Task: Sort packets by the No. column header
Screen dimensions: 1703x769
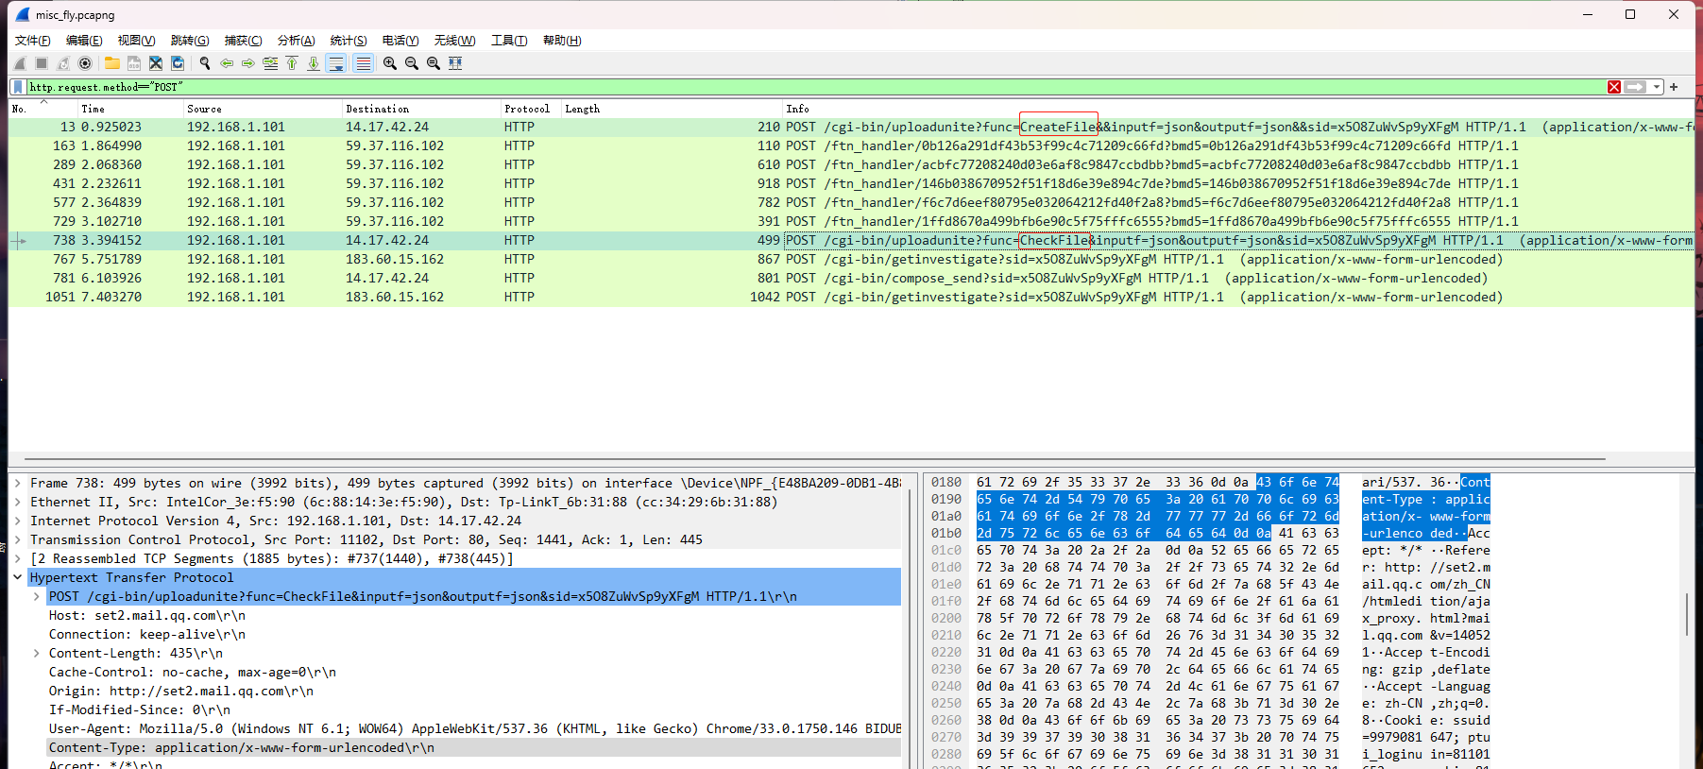Action: (x=43, y=109)
